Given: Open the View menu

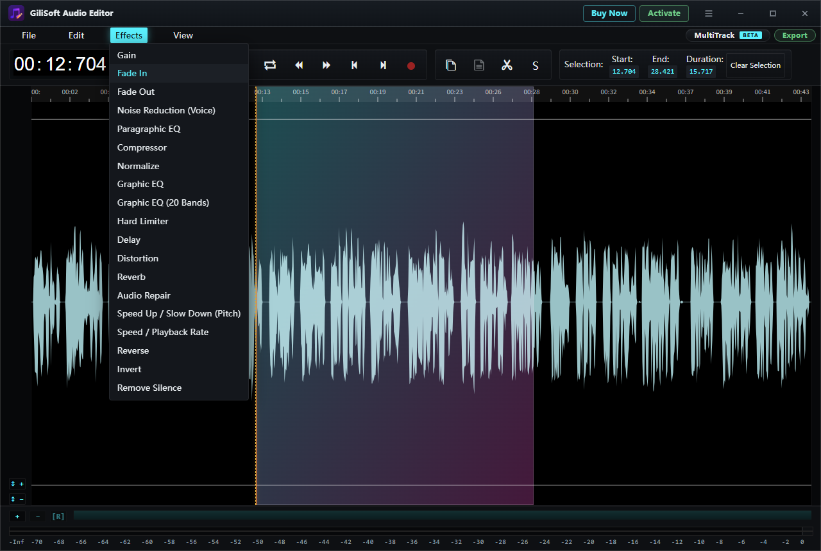Looking at the screenshot, I should [x=183, y=35].
